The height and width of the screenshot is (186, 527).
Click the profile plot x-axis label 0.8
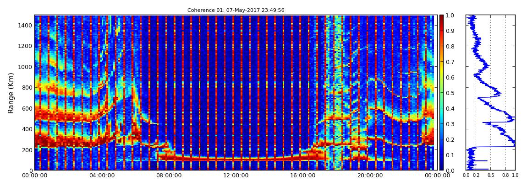click(505, 175)
